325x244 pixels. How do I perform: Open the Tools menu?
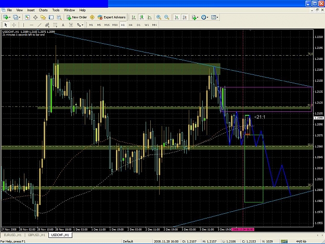(x=56, y=10)
